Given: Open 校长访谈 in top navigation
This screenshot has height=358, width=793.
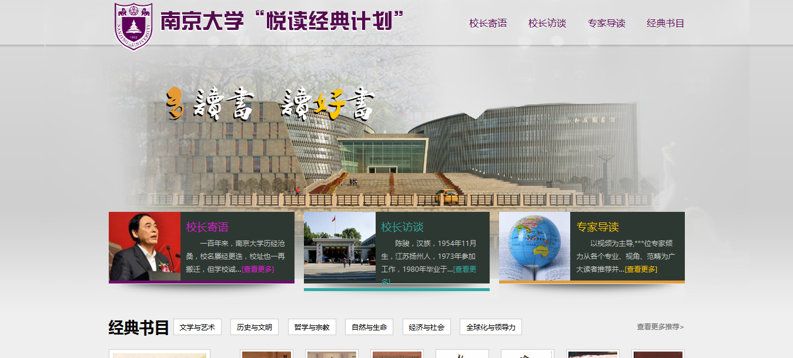Looking at the screenshot, I should coord(547,23).
